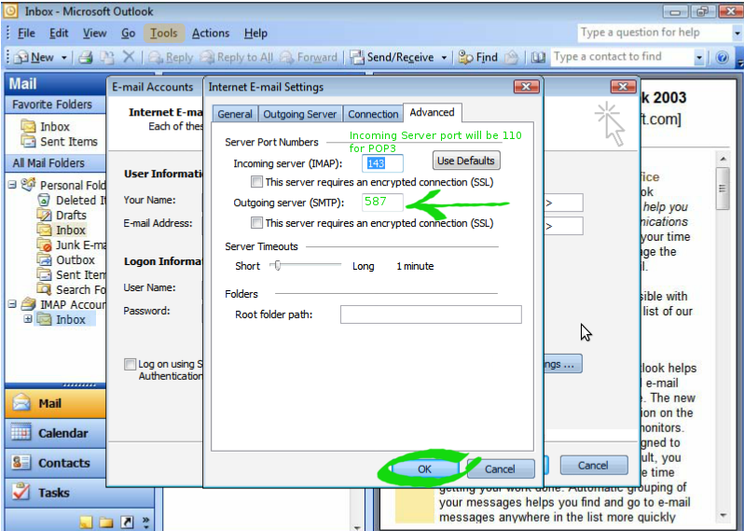Open the Search Folders item
This screenshot has width=744, height=531.
71,289
